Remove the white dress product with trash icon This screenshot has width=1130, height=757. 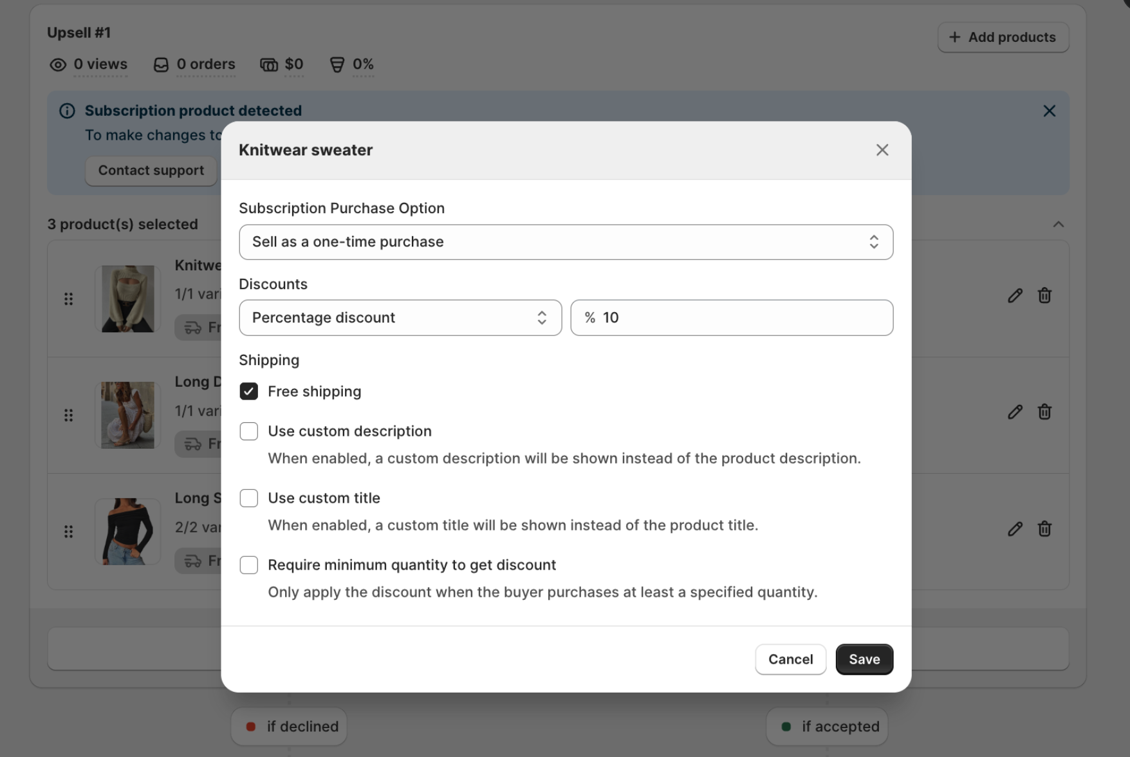tap(1044, 412)
